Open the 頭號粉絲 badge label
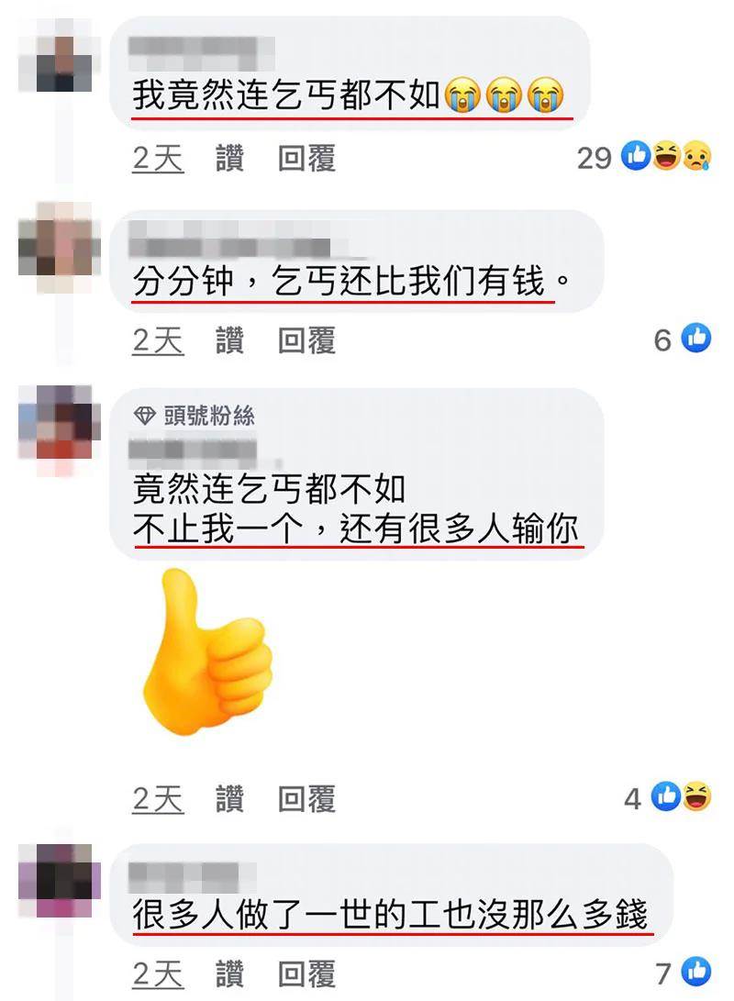The width and height of the screenshot is (734, 1001). [209, 417]
